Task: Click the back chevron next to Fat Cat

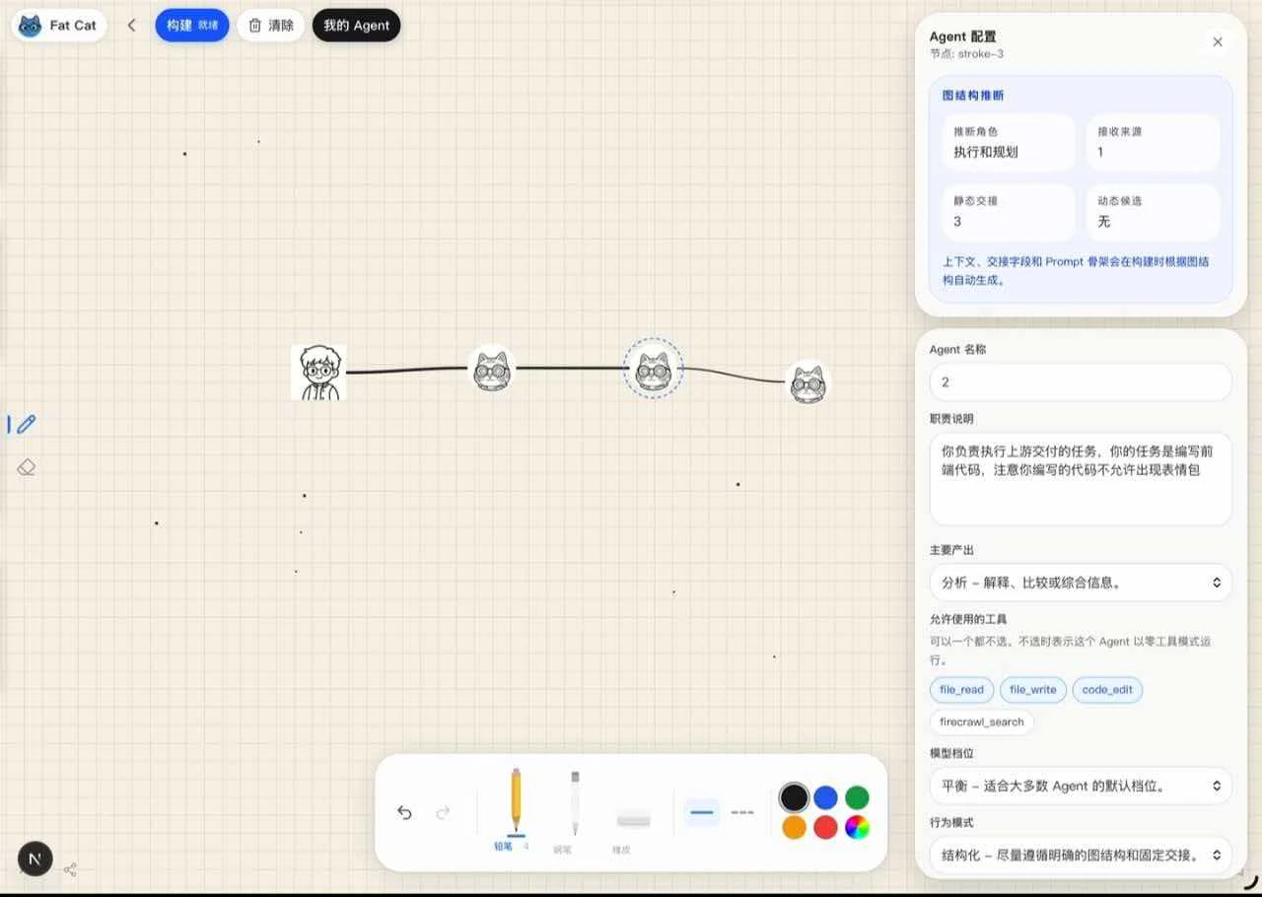Action: point(132,25)
